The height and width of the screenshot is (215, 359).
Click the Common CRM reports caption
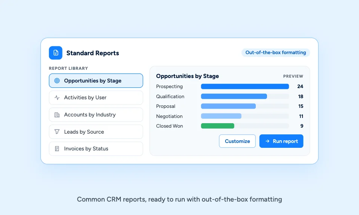pos(179,199)
